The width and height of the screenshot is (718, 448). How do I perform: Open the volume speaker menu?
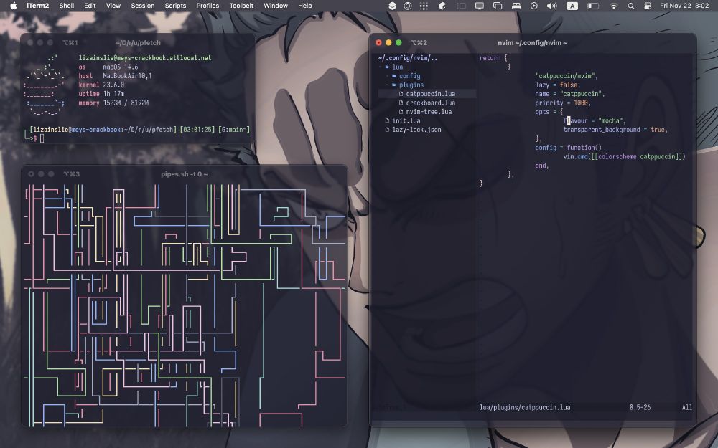click(551, 6)
